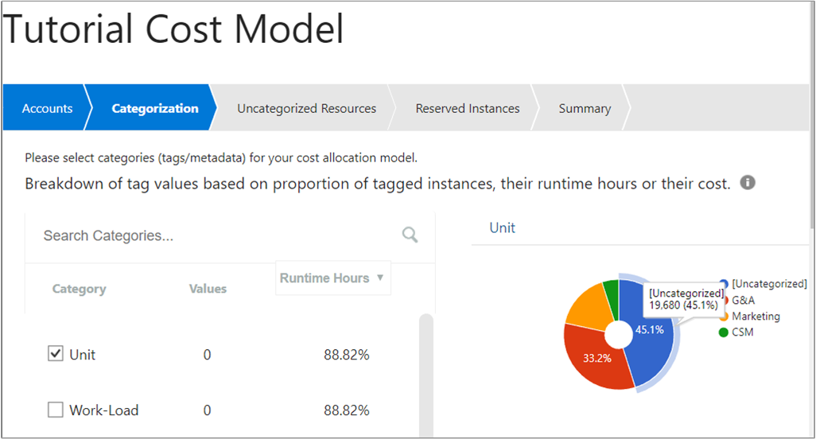Image resolution: width=816 pixels, height=439 pixels.
Task: Click the red 33.2% pie slice
Action: tap(598, 359)
